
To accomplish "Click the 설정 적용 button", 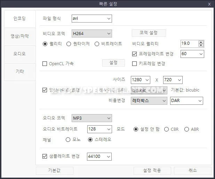I will point(152,171).
